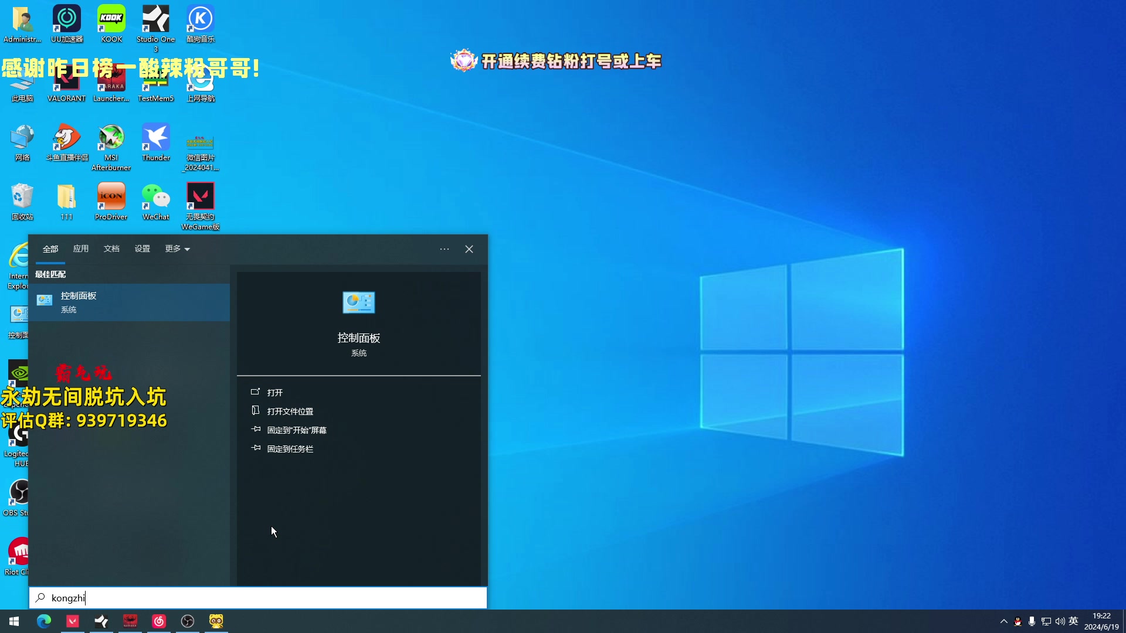Click the large 控制面板 icon in preview pane
Image resolution: width=1126 pixels, height=633 pixels.
(359, 303)
